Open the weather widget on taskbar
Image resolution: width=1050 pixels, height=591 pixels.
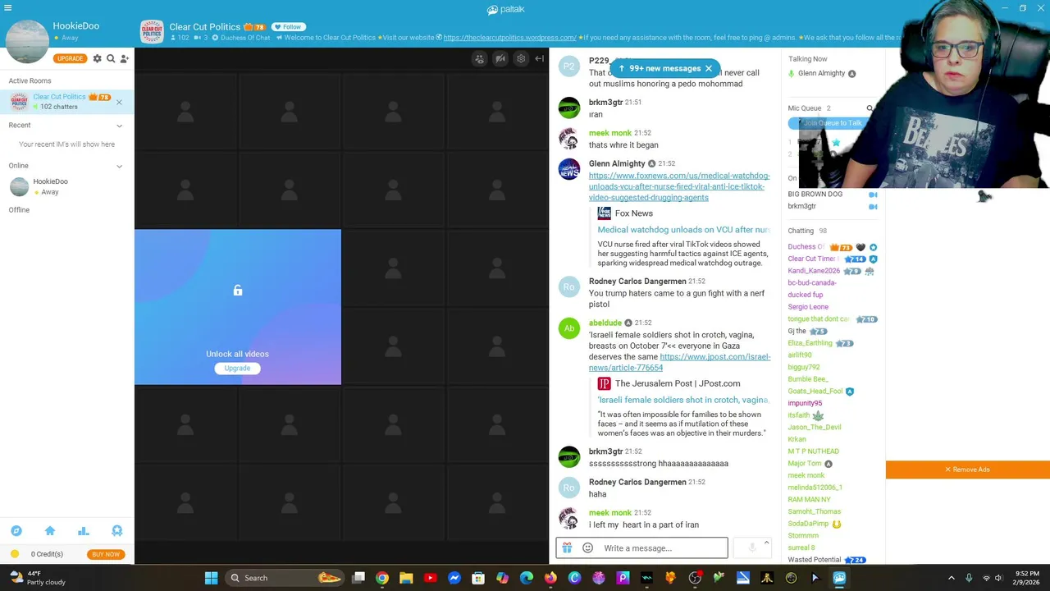click(36, 578)
